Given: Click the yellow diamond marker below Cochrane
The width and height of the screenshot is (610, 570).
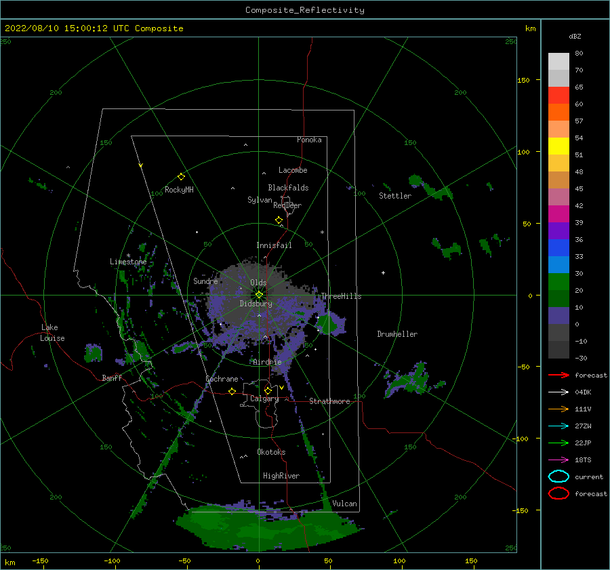Looking at the screenshot, I should point(232,391).
